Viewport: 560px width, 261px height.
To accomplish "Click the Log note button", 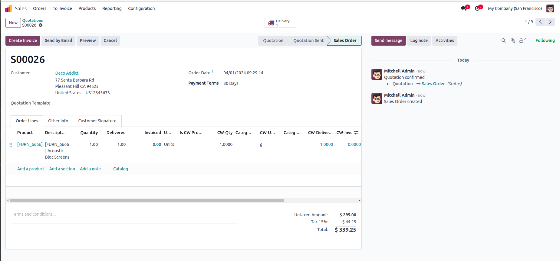I will [419, 40].
